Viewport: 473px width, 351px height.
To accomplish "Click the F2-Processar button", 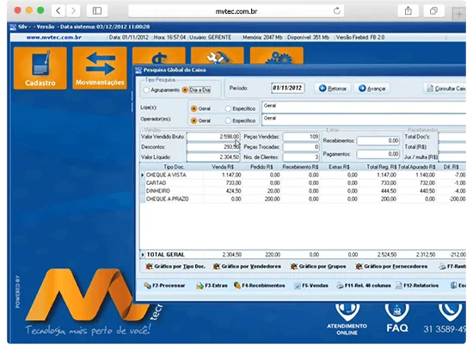I will (x=164, y=286).
